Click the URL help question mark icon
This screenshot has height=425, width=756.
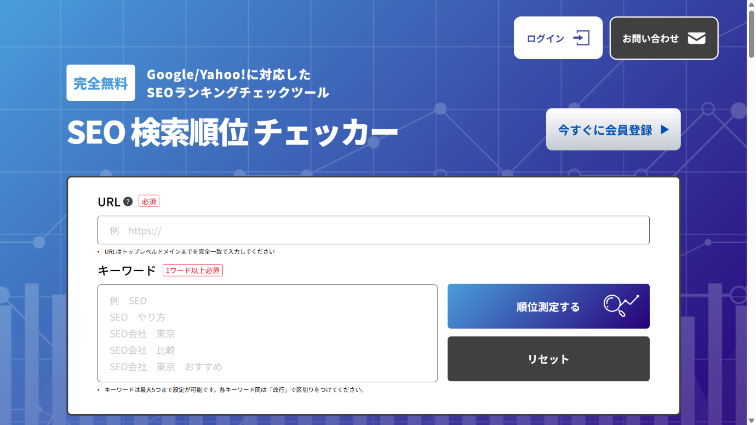[128, 202]
